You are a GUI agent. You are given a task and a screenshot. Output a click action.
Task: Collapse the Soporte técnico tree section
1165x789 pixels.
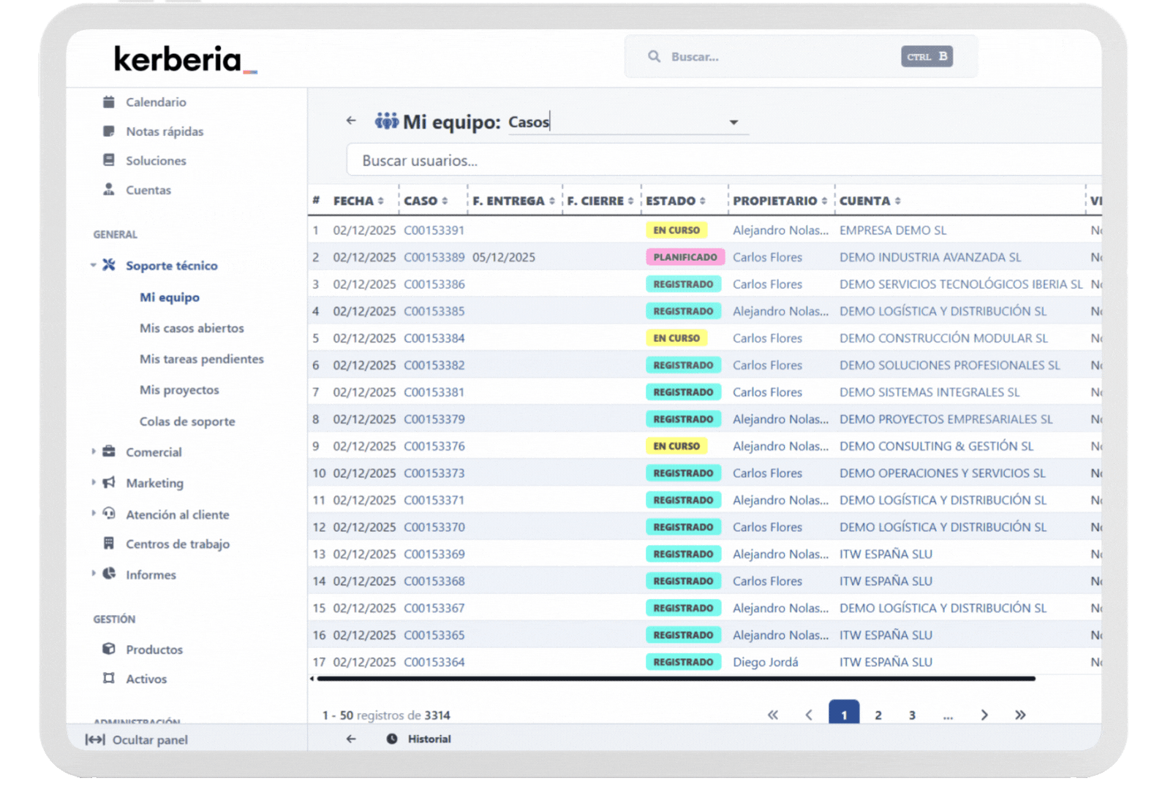(93, 265)
